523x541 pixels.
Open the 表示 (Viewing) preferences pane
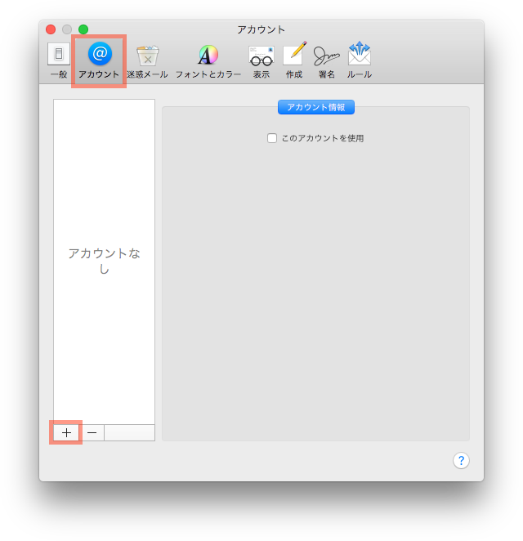[x=261, y=60]
